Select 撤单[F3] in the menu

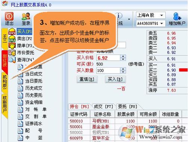[25, 46]
